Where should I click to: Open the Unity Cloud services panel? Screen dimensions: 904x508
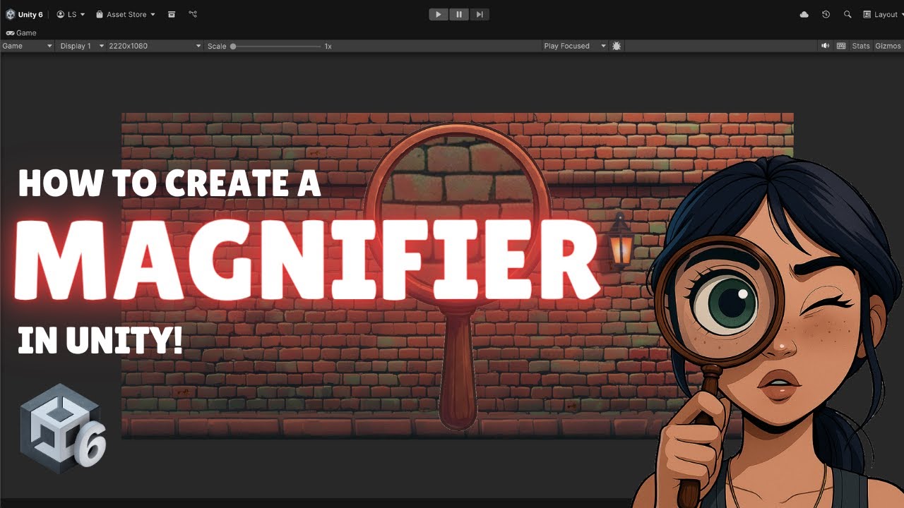[x=804, y=14]
